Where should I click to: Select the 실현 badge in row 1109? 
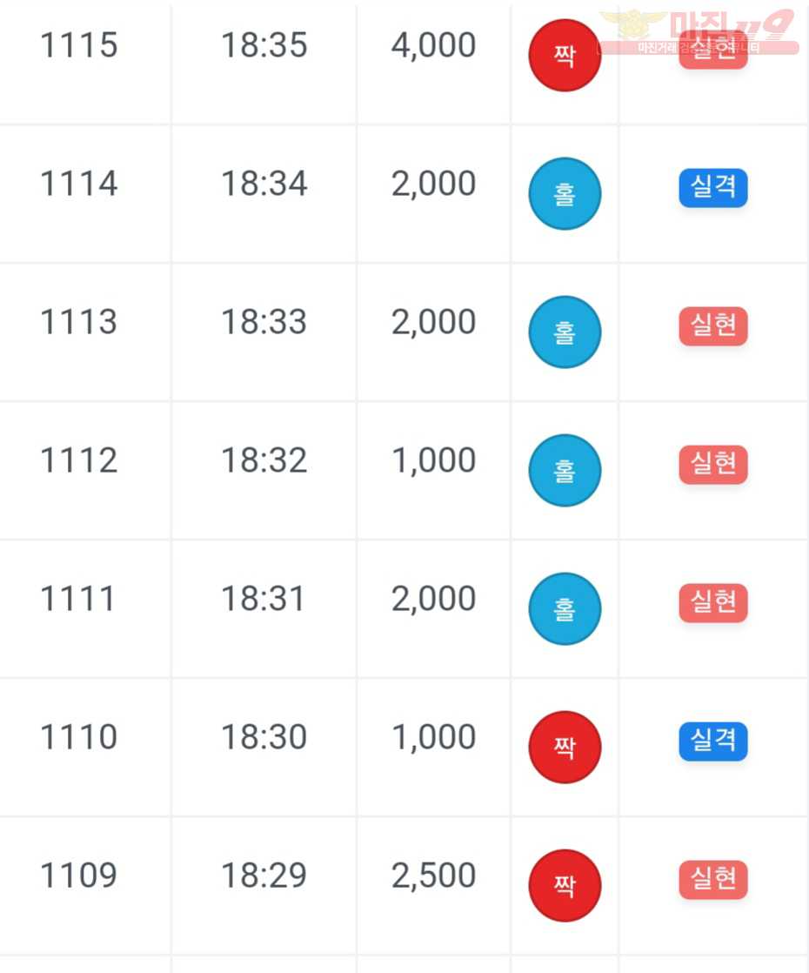coord(712,879)
